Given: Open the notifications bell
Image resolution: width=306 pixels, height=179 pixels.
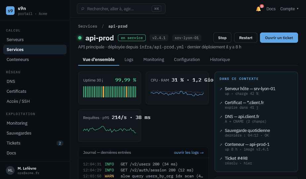Looking at the screenshot, I should pos(258,9).
